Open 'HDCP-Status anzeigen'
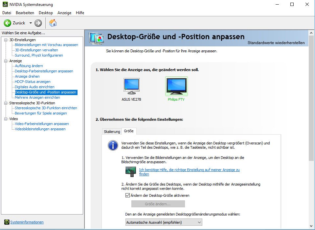The image size is (315, 230). pyautogui.click(x=33, y=82)
